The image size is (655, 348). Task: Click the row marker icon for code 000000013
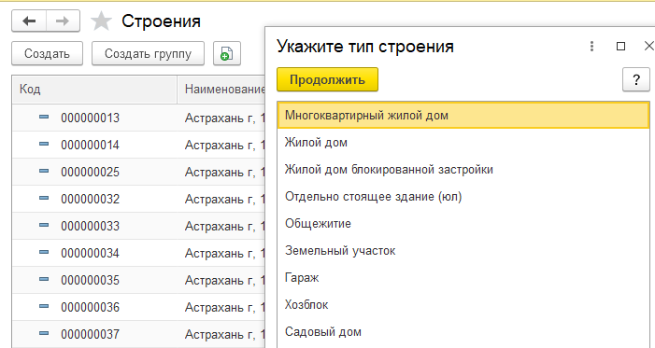(44, 118)
